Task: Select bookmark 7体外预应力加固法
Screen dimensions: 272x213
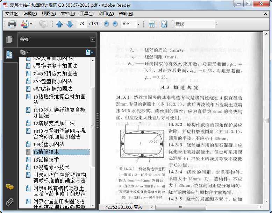Action: [55, 73]
